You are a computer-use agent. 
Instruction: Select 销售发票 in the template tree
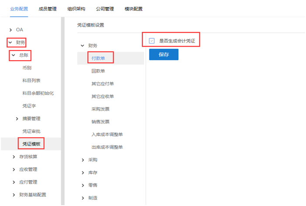[x=100, y=122]
